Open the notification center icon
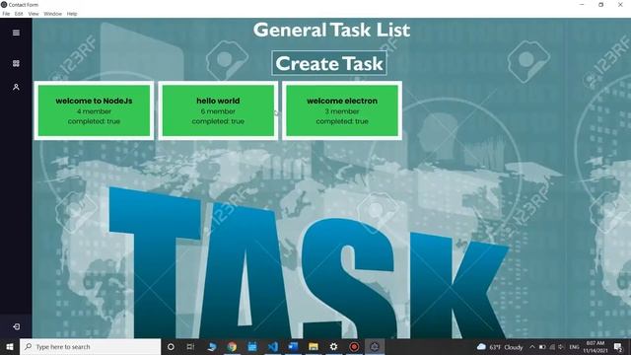 tap(618, 347)
